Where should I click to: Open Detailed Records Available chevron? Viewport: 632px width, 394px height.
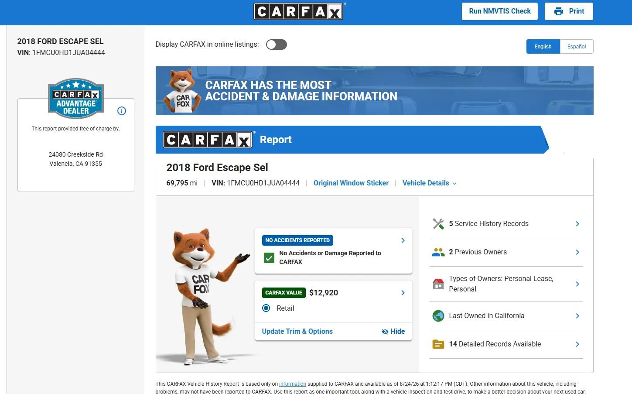(577, 344)
